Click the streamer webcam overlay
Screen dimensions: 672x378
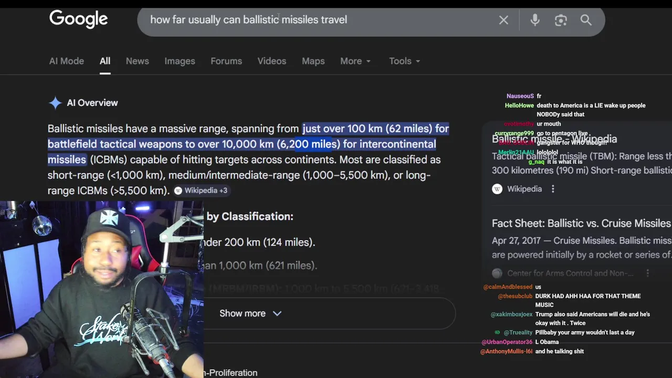[101, 289]
